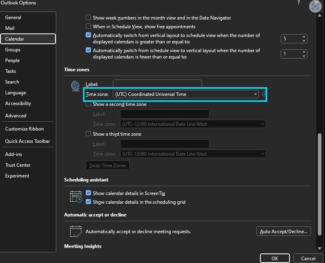Decrease the vertical layout threshold value 1
The width and height of the screenshot is (325, 263).
(x=303, y=56)
